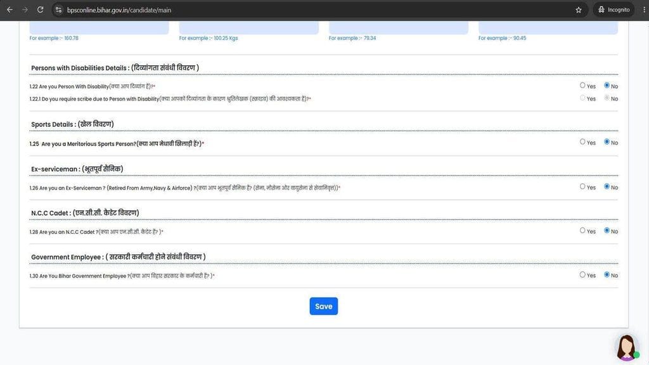Click input field above example 79.34
The height and width of the screenshot is (365, 649).
coord(399,28)
